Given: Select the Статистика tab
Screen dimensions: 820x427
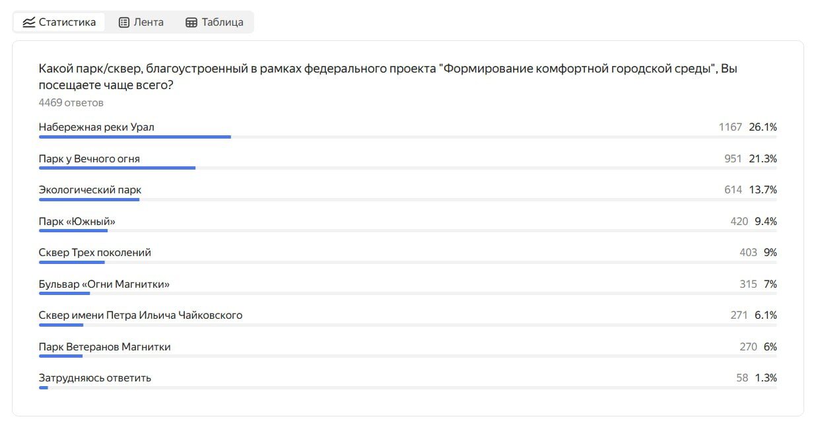Looking at the screenshot, I should (x=59, y=22).
